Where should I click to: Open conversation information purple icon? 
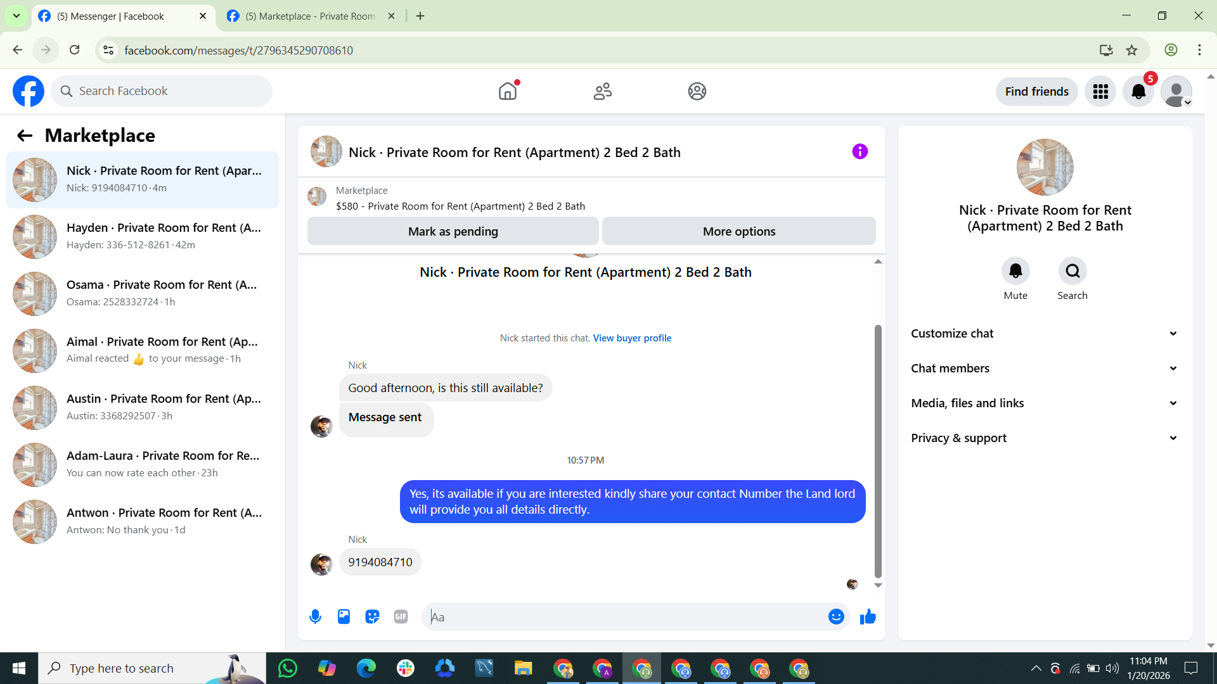[860, 151]
